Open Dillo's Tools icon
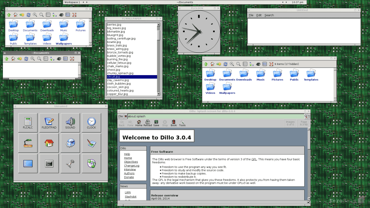This screenshot has height=208, width=370. coord(182,123)
